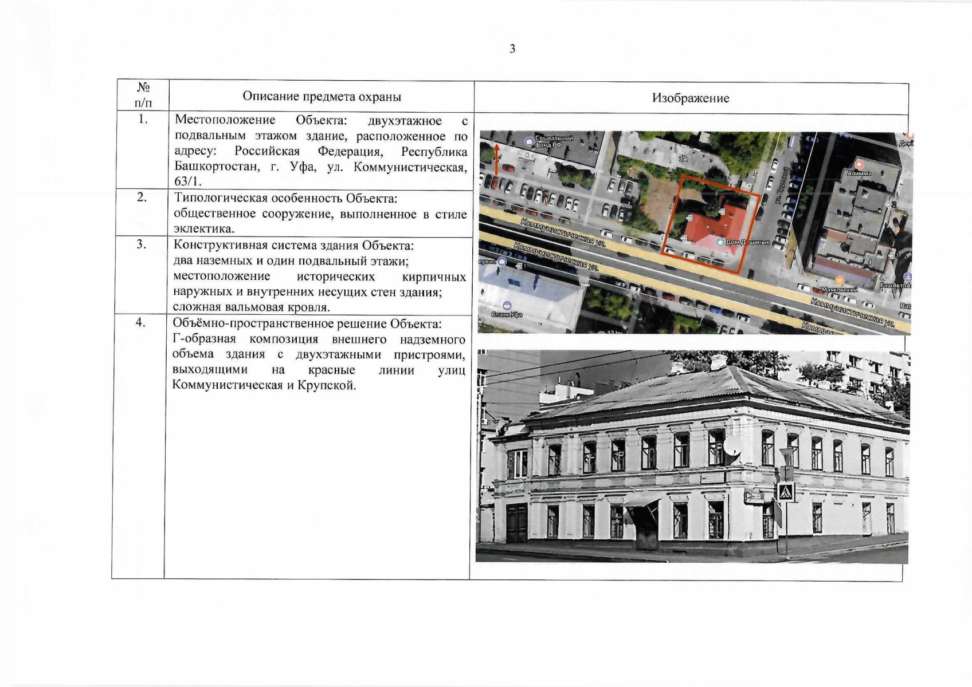Expand the building label 3A on the map
This screenshot has width=972, height=687.
click(x=683, y=159)
